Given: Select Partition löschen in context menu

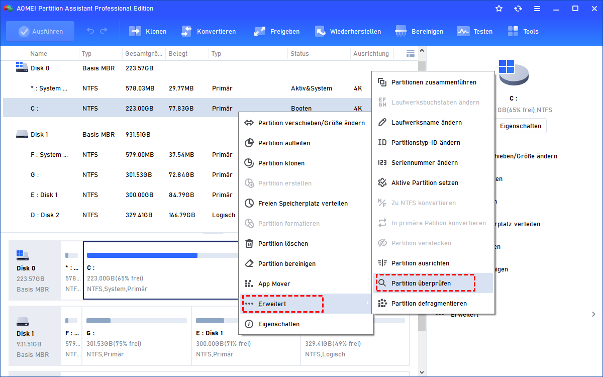Looking at the screenshot, I should 306,243.
